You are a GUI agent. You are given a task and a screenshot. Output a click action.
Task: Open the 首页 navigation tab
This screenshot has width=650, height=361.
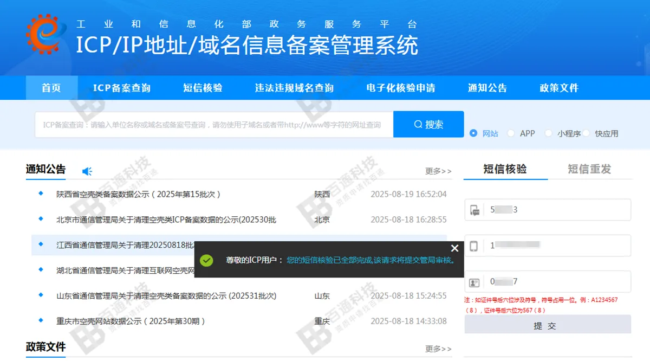(51, 88)
